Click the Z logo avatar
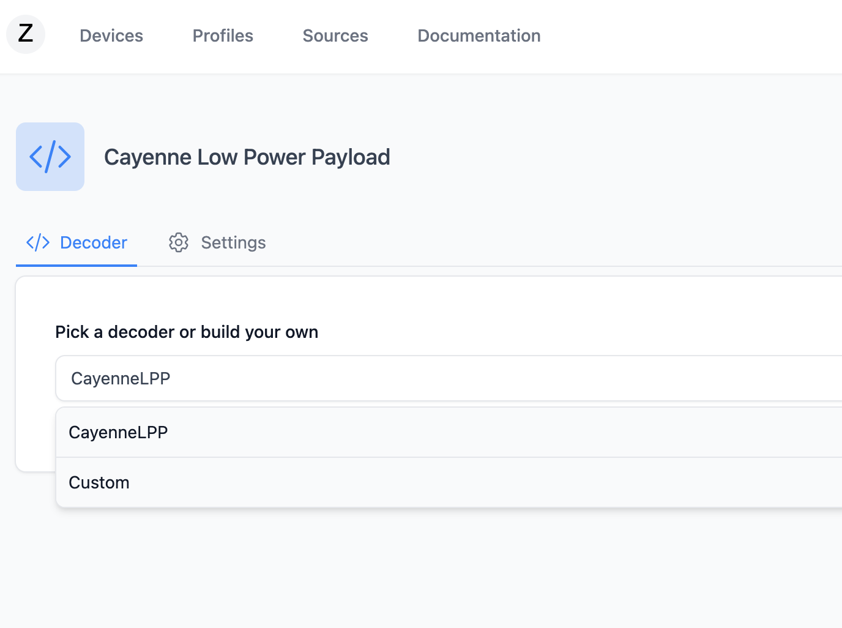This screenshot has height=628, width=842. tap(26, 34)
